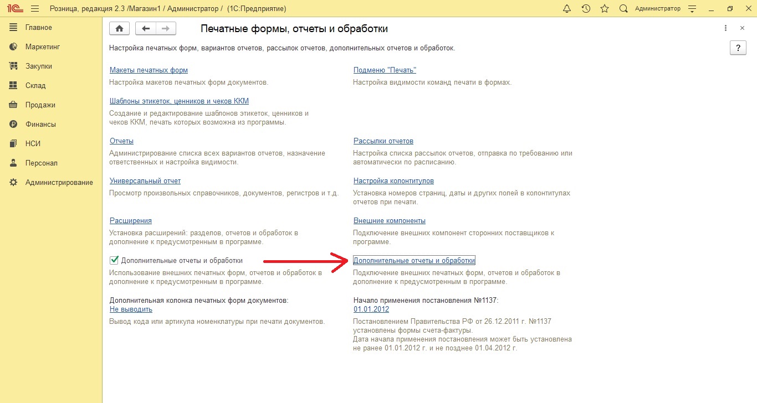This screenshot has height=403, width=757.
Task: Click Главное sidebar icon
Action: click(x=14, y=28)
